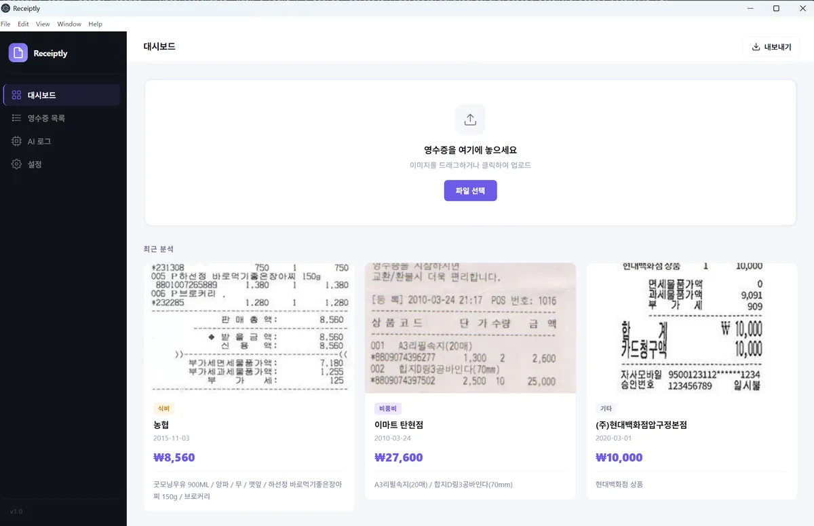Open the Edit menu
The image size is (814, 526).
tap(22, 23)
